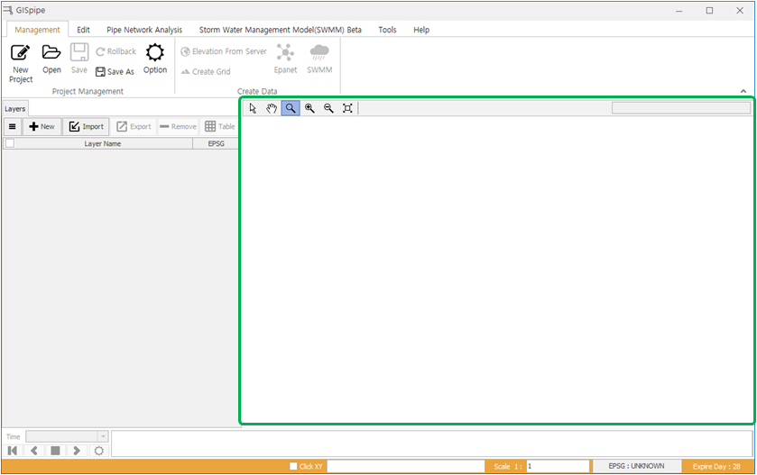This screenshot has width=757, height=475.
Task: Maximize the GISpipe window
Action: point(709,10)
